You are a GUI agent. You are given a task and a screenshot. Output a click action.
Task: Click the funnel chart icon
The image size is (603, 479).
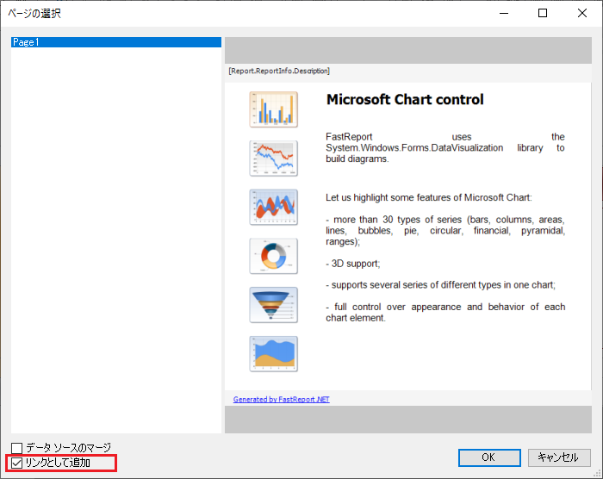pyautogui.click(x=273, y=305)
